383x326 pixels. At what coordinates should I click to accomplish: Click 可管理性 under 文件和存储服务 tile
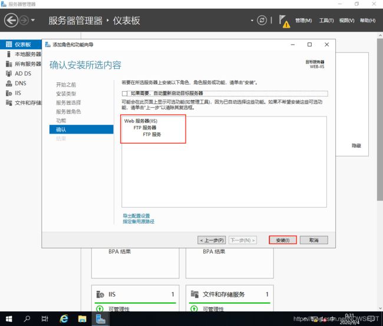coord(213,309)
